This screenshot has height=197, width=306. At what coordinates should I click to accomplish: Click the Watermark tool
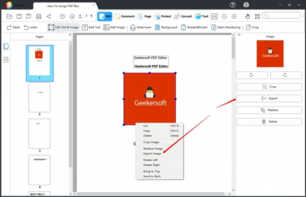click(141, 27)
